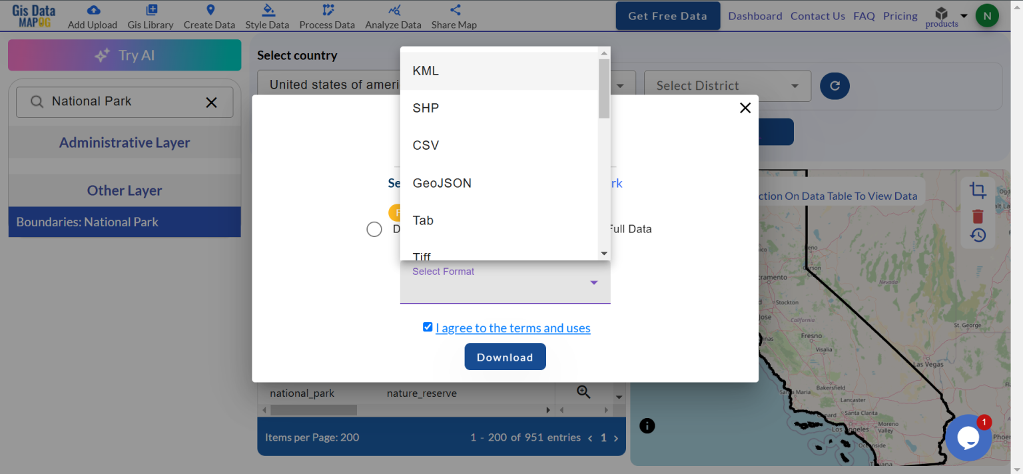This screenshot has height=474, width=1023.
Task: Select the Share Map icon
Action: (x=454, y=9)
